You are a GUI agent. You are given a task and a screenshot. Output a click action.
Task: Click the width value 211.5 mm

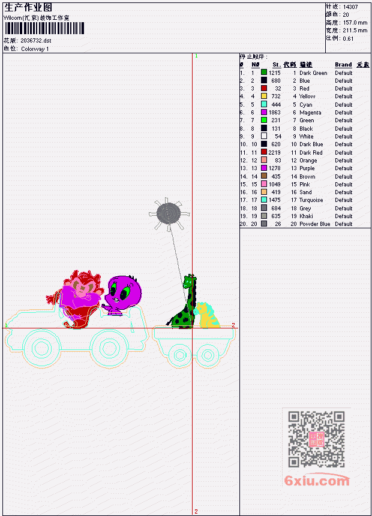click(355, 31)
